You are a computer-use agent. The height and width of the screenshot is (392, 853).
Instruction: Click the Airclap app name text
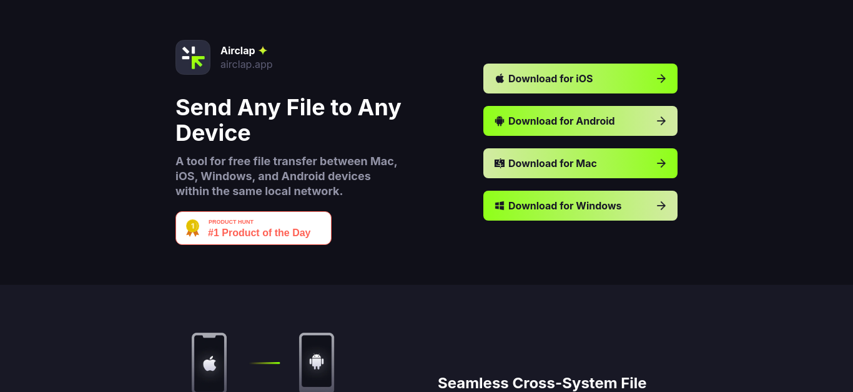238,50
